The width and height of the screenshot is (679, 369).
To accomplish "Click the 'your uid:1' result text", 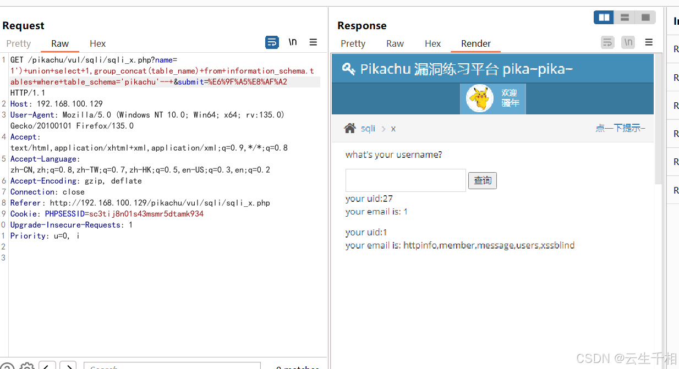I will pos(366,232).
